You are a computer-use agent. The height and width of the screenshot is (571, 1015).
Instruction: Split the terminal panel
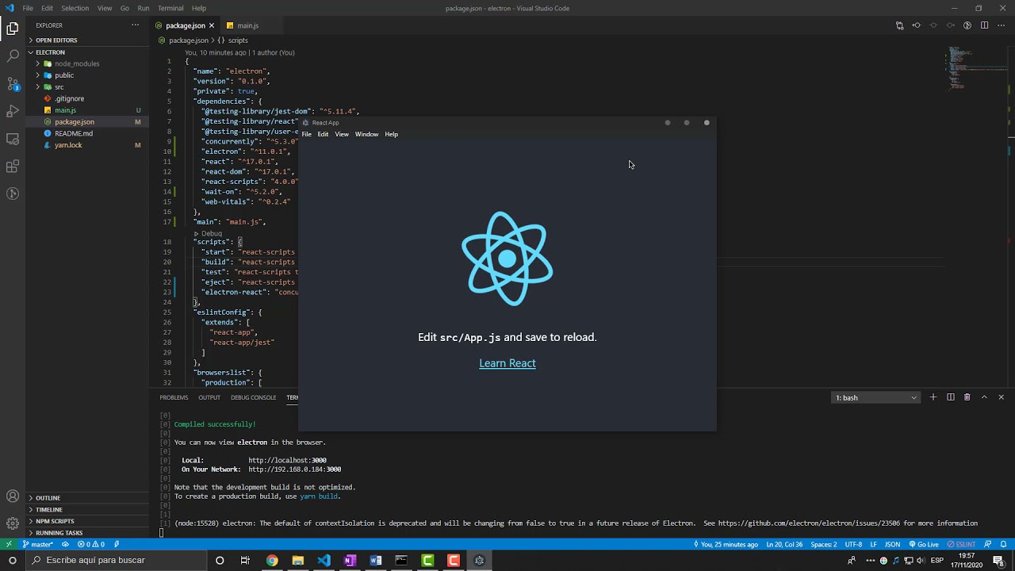tap(950, 397)
